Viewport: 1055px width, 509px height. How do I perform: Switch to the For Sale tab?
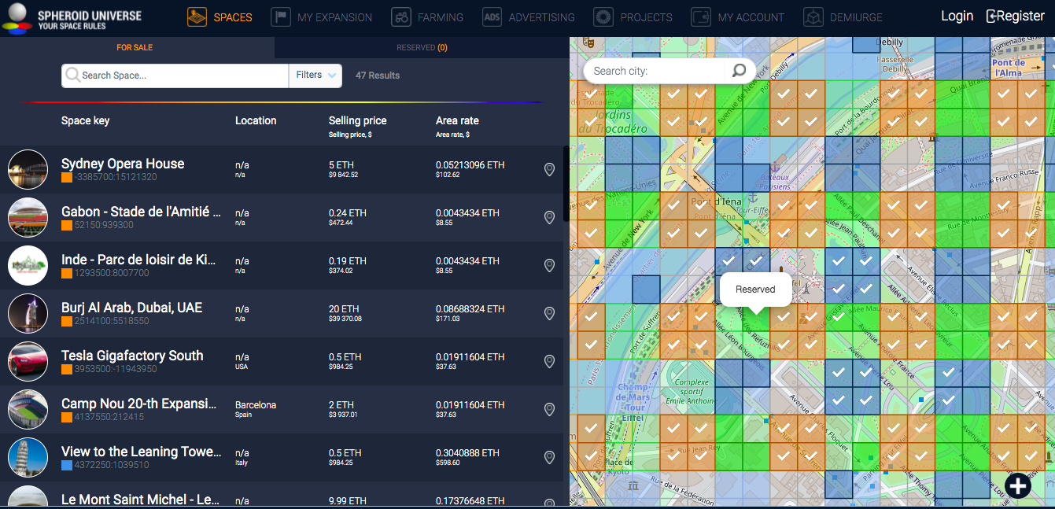[135, 47]
